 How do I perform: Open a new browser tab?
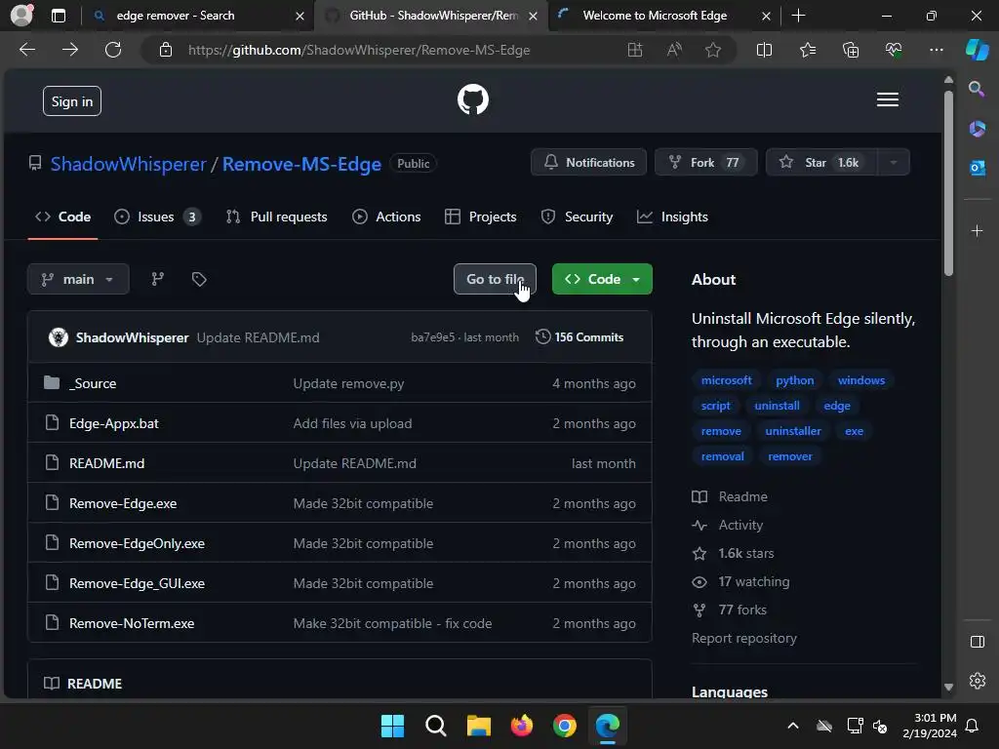pyautogui.click(x=798, y=16)
